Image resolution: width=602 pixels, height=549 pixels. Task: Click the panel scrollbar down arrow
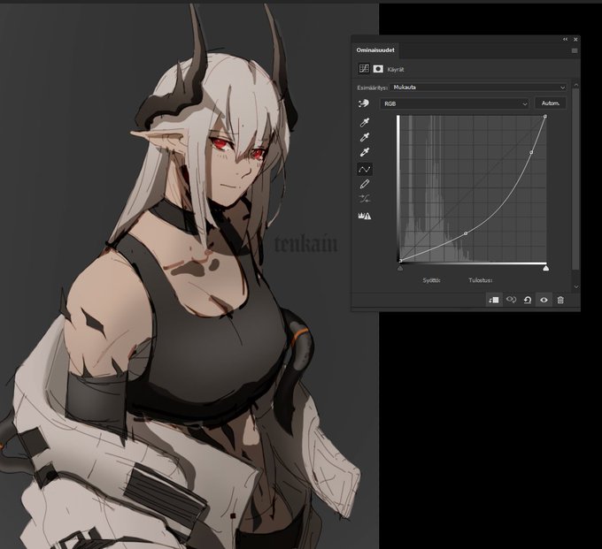(575, 286)
